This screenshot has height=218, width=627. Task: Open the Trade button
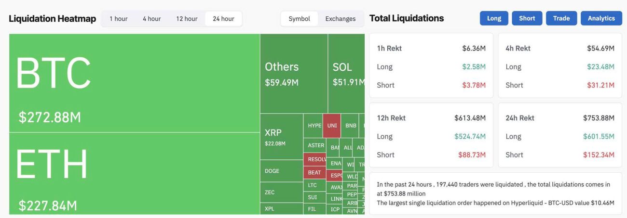[561, 18]
